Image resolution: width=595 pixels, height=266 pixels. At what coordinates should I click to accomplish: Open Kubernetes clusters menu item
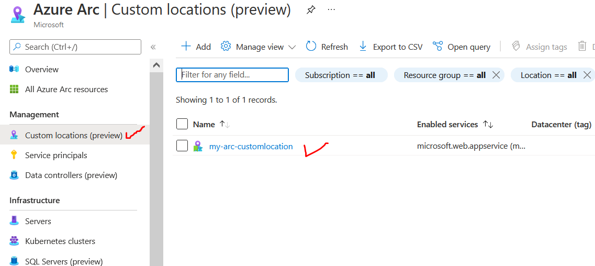tap(60, 241)
